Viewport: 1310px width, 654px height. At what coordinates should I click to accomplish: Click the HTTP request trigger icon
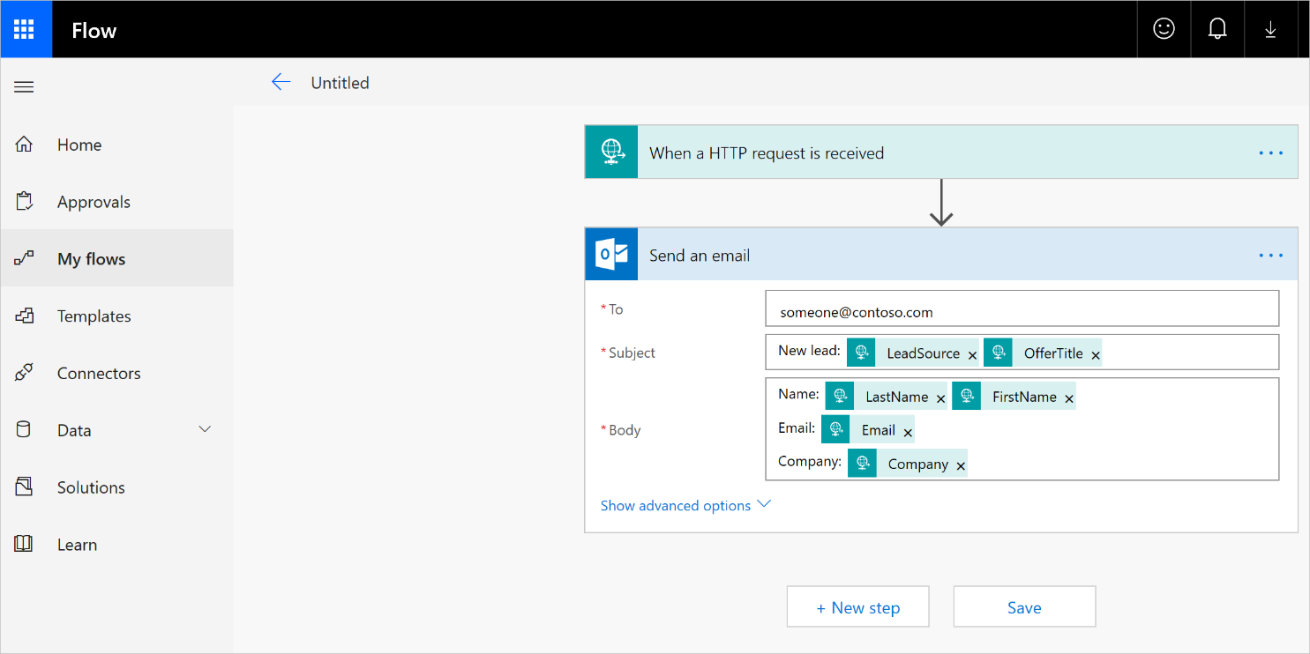tap(611, 152)
